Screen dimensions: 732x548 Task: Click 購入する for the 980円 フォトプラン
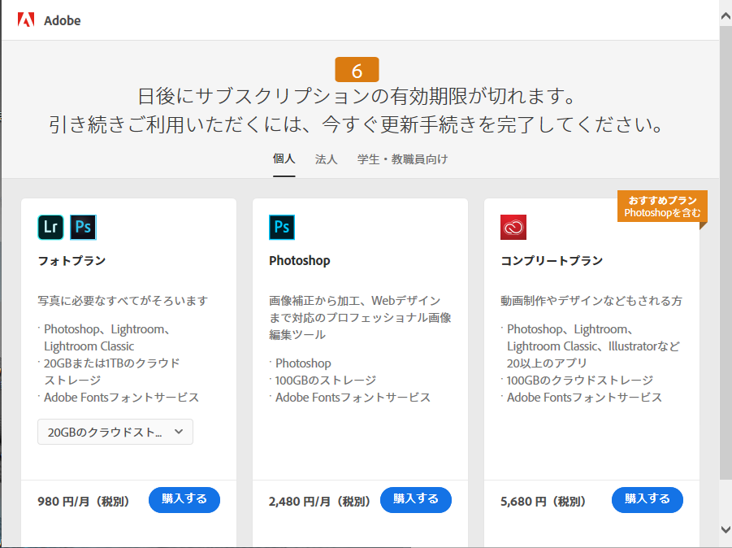pyautogui.click(x=184, y=500)
